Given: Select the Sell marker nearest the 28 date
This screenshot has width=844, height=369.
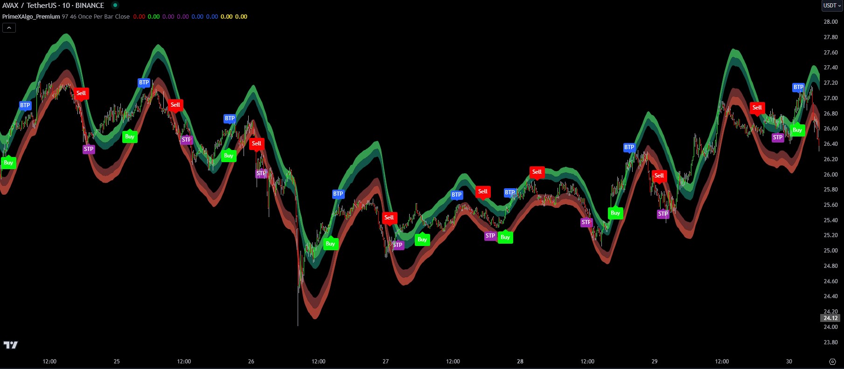Looking at the screenshot, I should 537,172.
